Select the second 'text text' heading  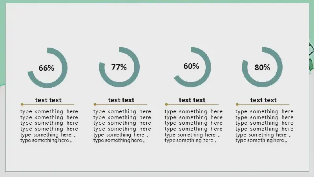point(121,100)
